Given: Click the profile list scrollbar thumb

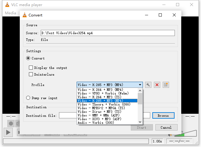Looking at the screenshot, I should (140, 99).
